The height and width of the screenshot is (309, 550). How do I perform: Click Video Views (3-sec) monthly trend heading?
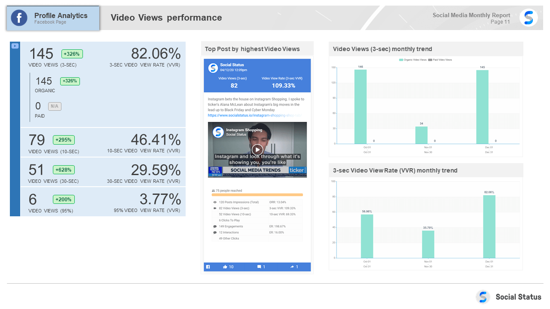(382, 49)
